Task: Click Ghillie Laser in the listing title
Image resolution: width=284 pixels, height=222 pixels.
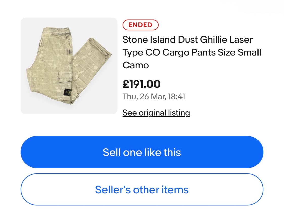Action: [226, 40]
